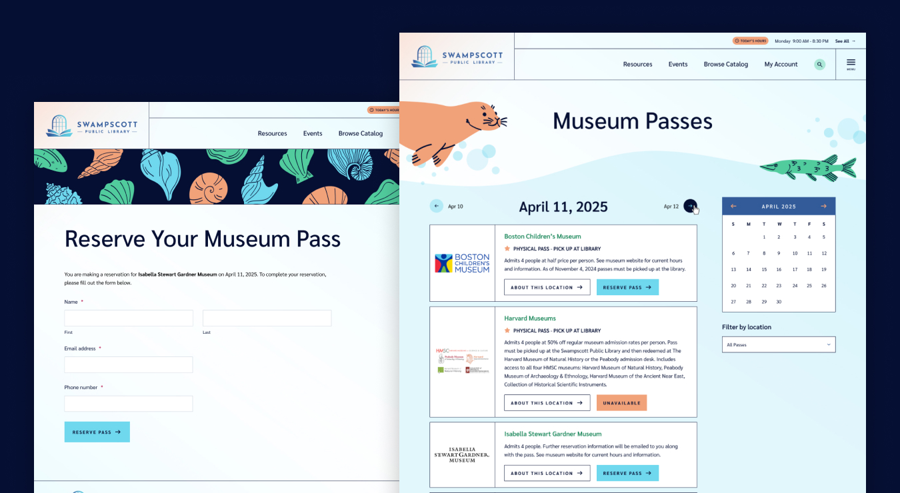Select April 29 in the calendar
Viewport: 900px width, 493px height.
click(x=764, y=302)
